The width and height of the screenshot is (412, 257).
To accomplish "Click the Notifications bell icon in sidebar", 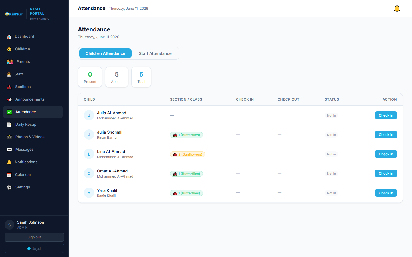I will pos(9,162).
